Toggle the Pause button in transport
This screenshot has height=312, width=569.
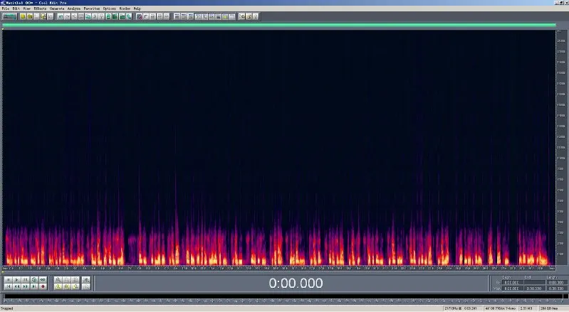pyautogui.click(x=26, y=280)
